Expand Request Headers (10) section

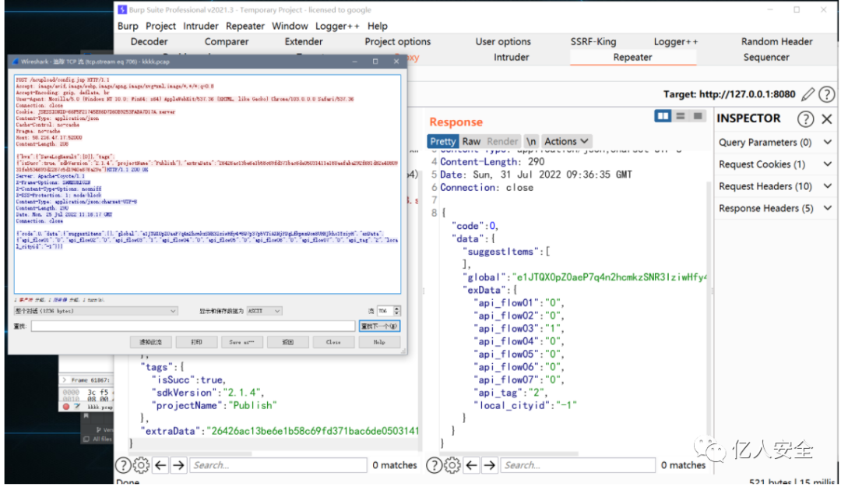[775, 186]
